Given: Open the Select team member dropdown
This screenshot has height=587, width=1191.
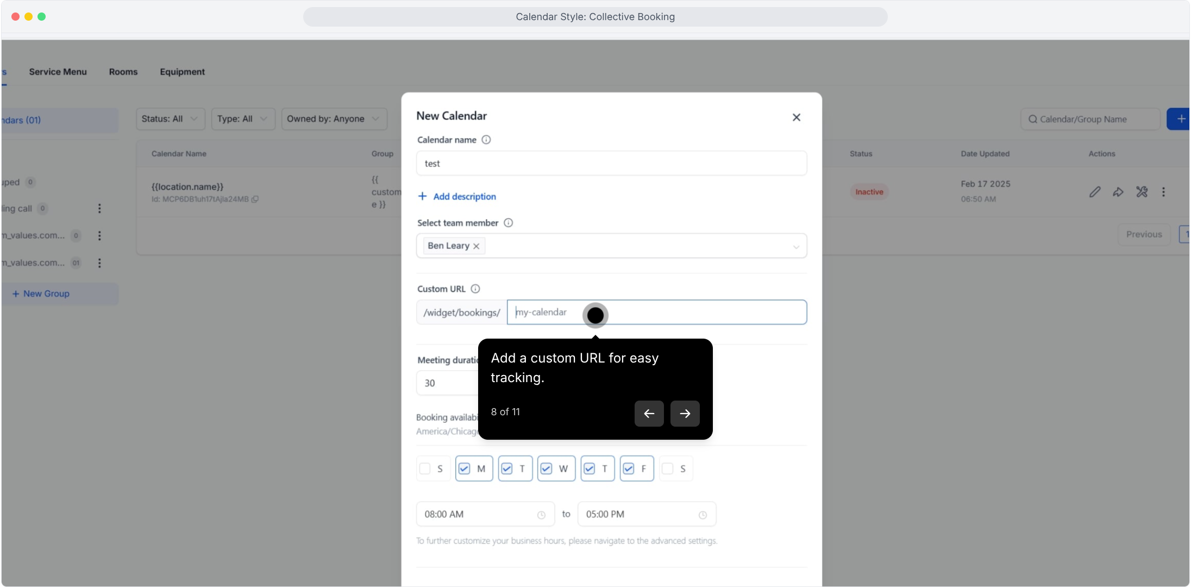Looking at the screenshot, I should coord(795,246).
